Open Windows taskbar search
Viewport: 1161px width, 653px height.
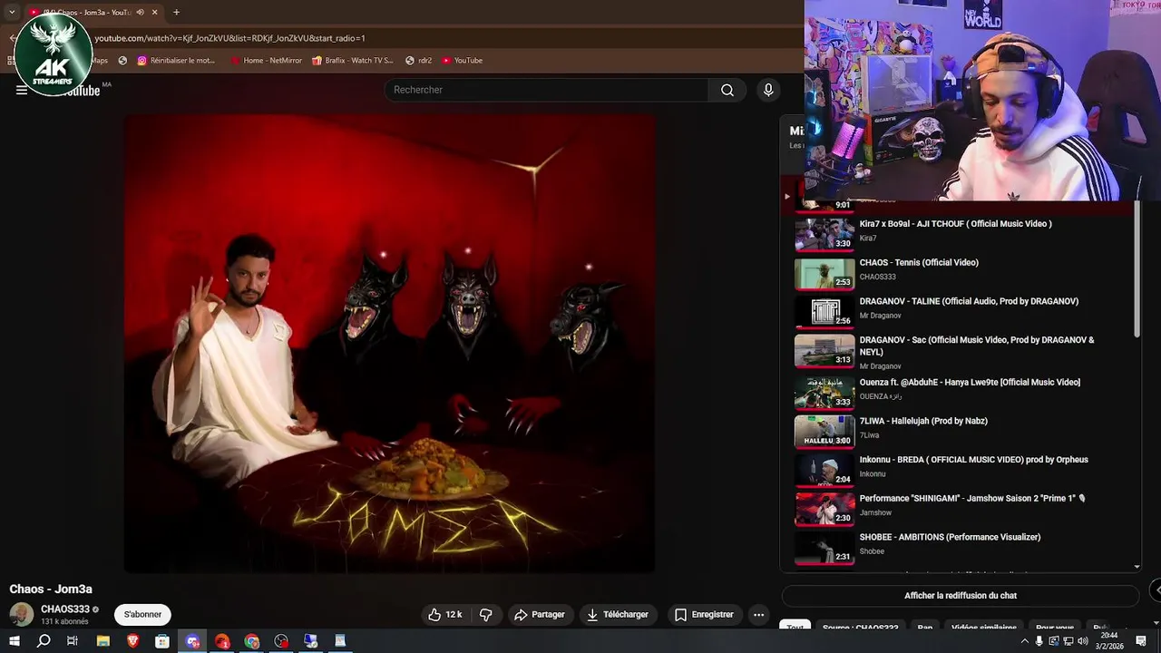point(44,641)
